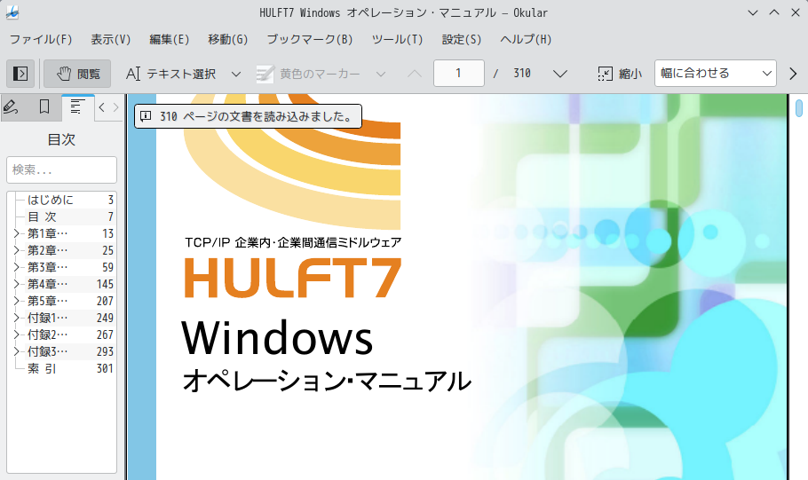Open the 移動(G) menu

[x=228, y=40]
